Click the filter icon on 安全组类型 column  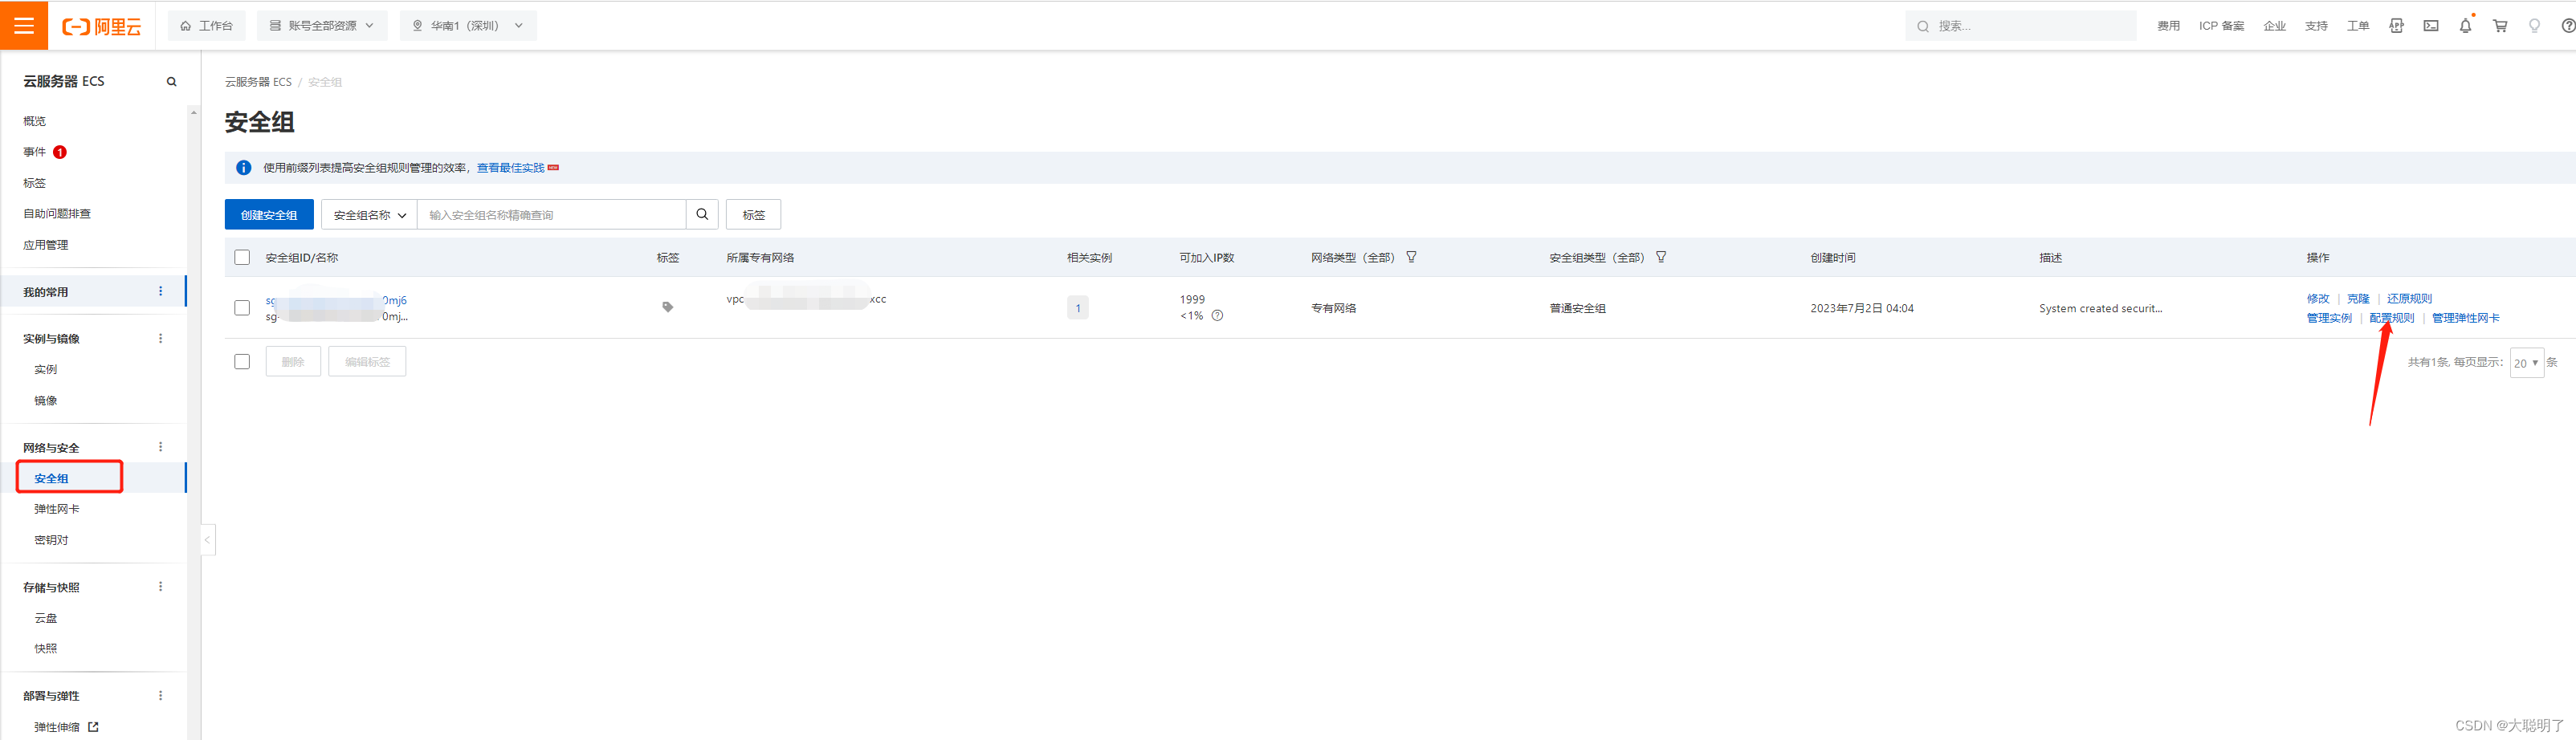(x=1661, y=257)
